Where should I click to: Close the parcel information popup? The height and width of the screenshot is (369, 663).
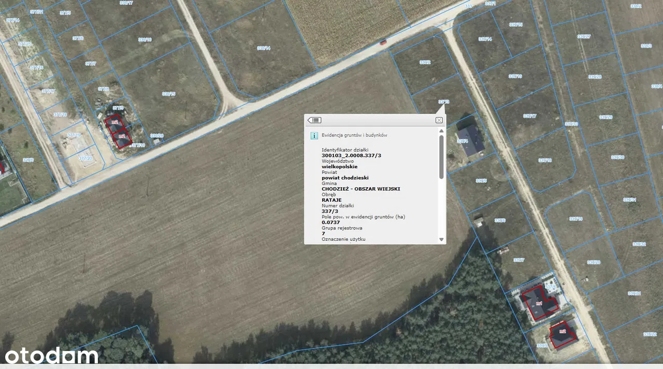pos(439,120)
